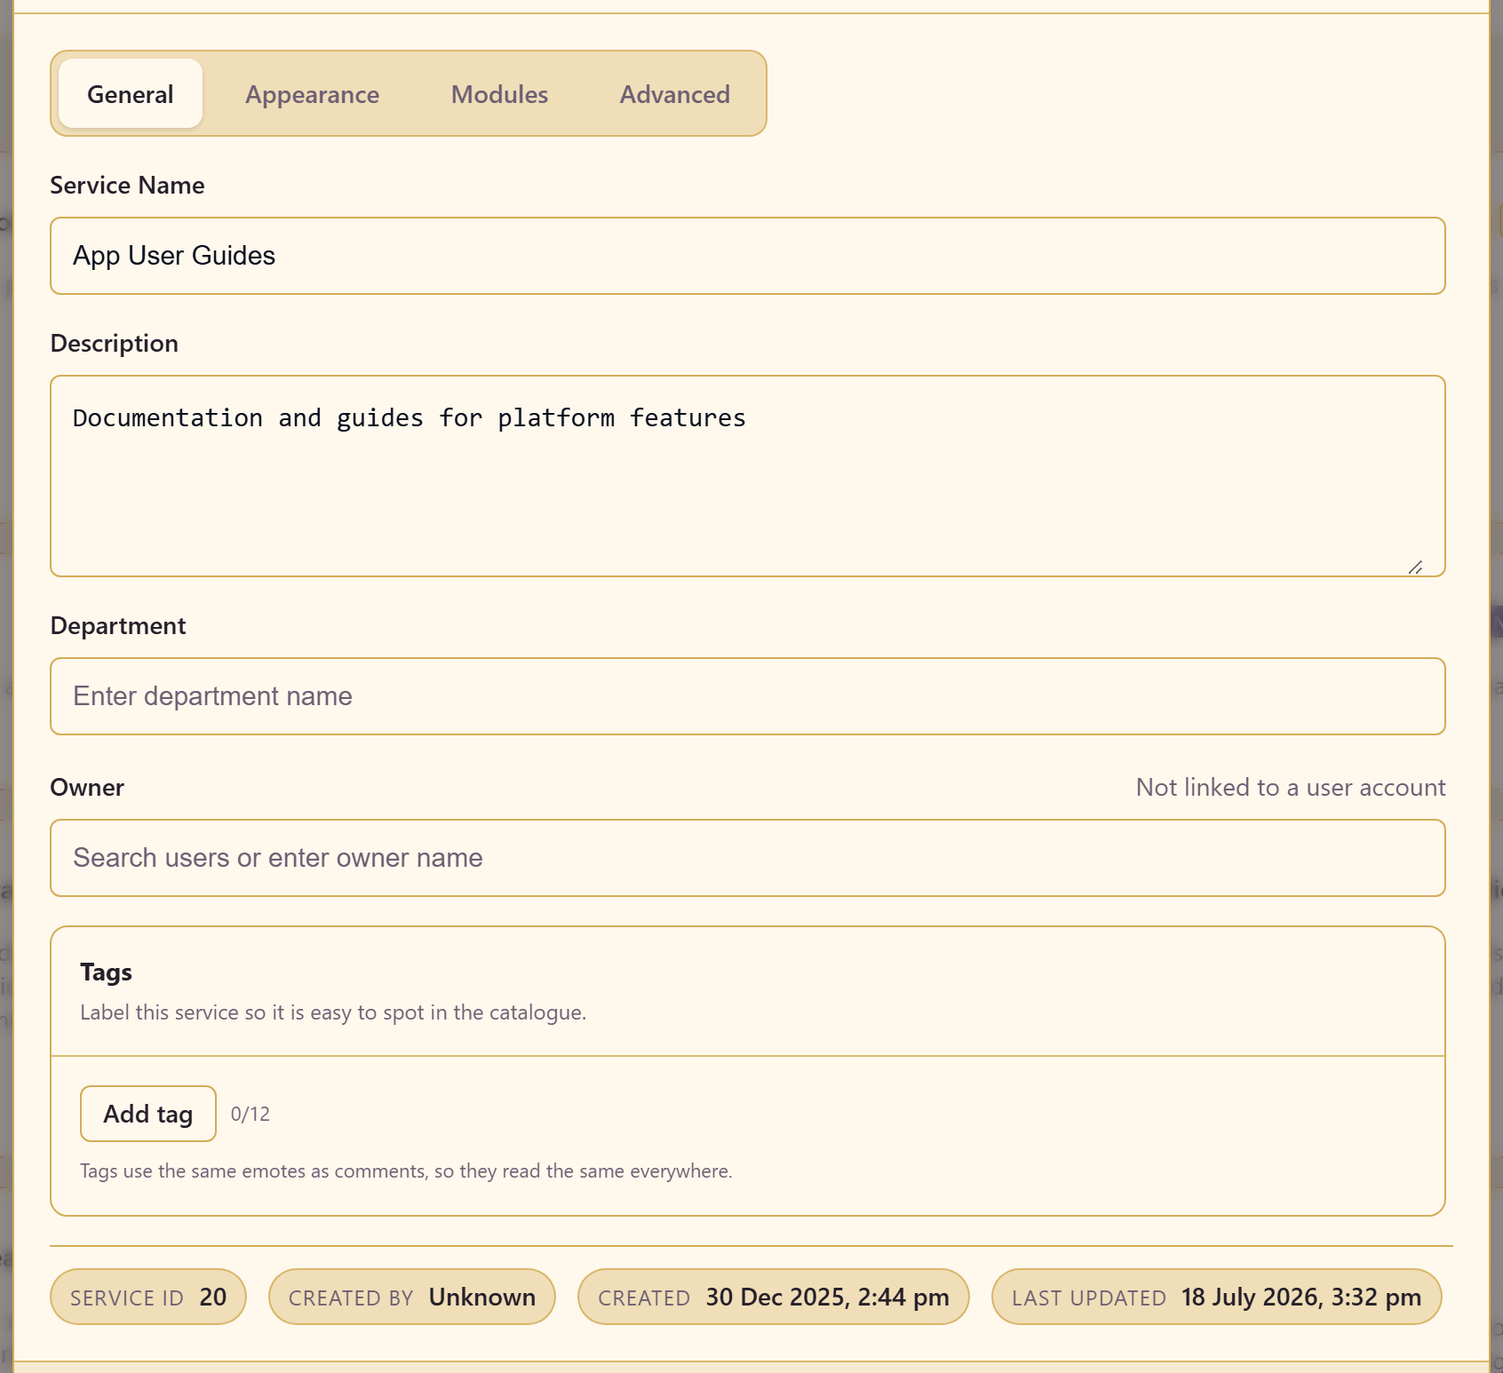Grab the Description resize handle
The width and height of the screenshot is (1503, 1373).
pos(1416,567)
